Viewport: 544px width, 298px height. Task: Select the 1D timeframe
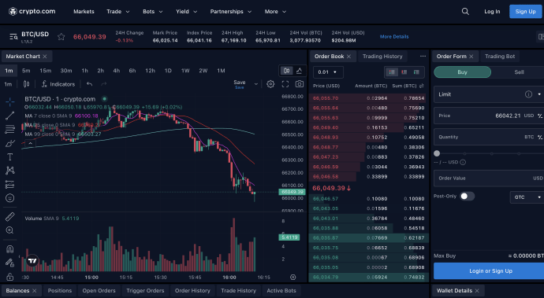pos(168,71)
